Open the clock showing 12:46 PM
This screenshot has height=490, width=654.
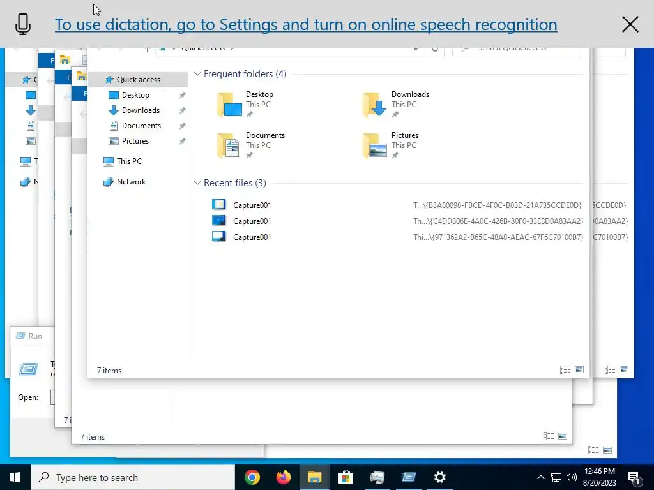[x=600, y=477]
